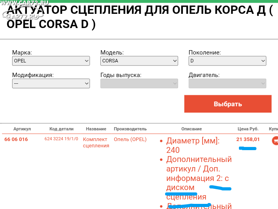Click part code 624 3224 19/1/0
Image resolution: width=278 pixels, height=209 pixels.
click(x=61, y=139)
